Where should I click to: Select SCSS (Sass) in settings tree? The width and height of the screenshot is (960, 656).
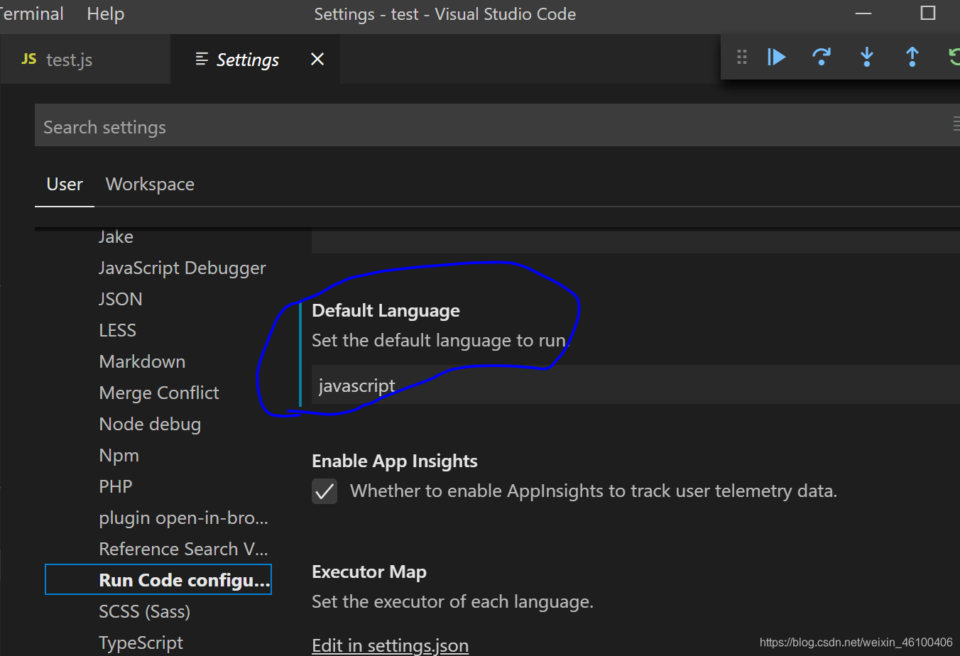pyautogui.click(x=145, y=611)
